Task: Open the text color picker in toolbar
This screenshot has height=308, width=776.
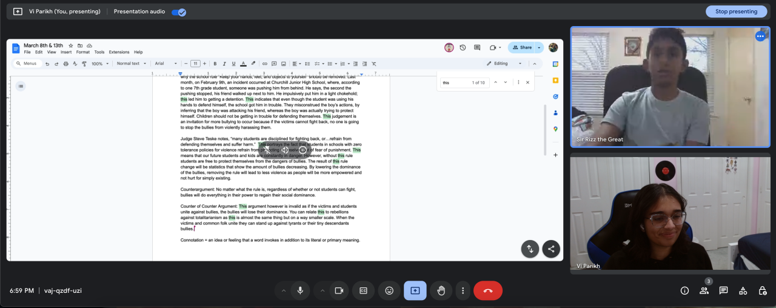Action: click(x=243, y=64)
